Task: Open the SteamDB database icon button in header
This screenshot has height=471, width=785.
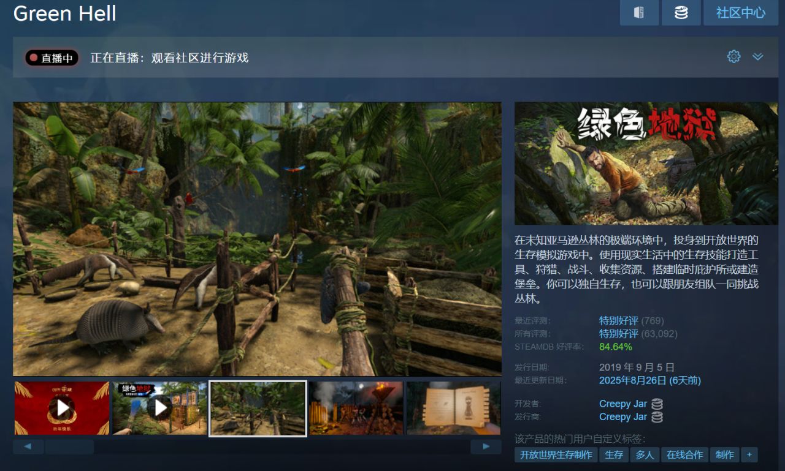Action: [x=681, y=12]
